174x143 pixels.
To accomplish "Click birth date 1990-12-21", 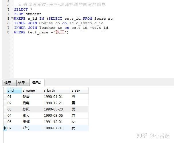I will coord(57,103).
